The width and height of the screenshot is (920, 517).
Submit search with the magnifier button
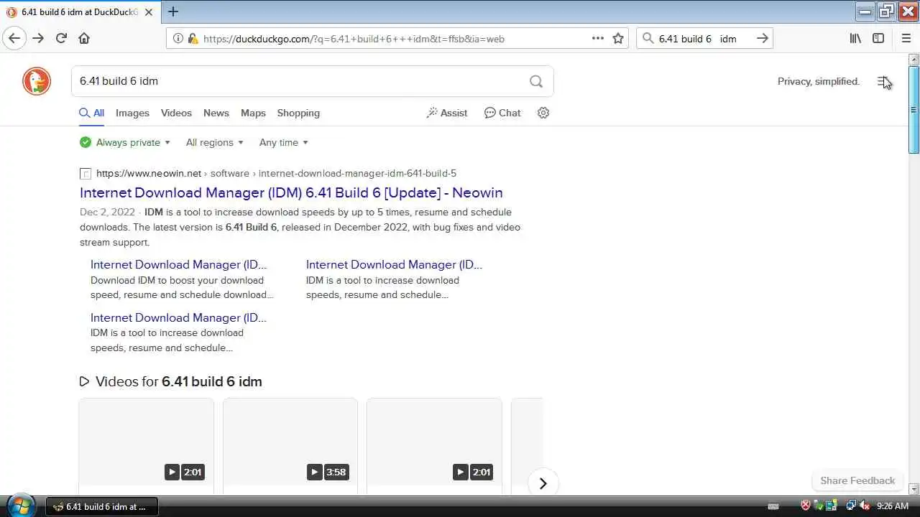point(536,81)
